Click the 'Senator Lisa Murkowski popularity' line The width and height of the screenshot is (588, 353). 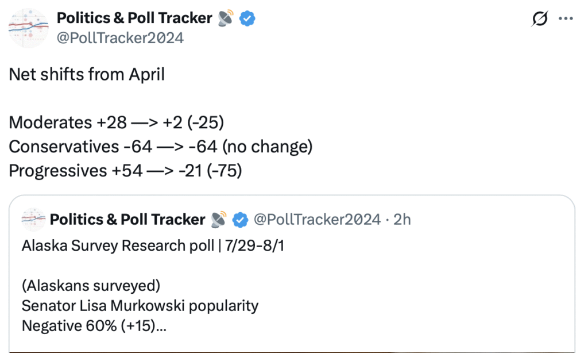point(140,305)
